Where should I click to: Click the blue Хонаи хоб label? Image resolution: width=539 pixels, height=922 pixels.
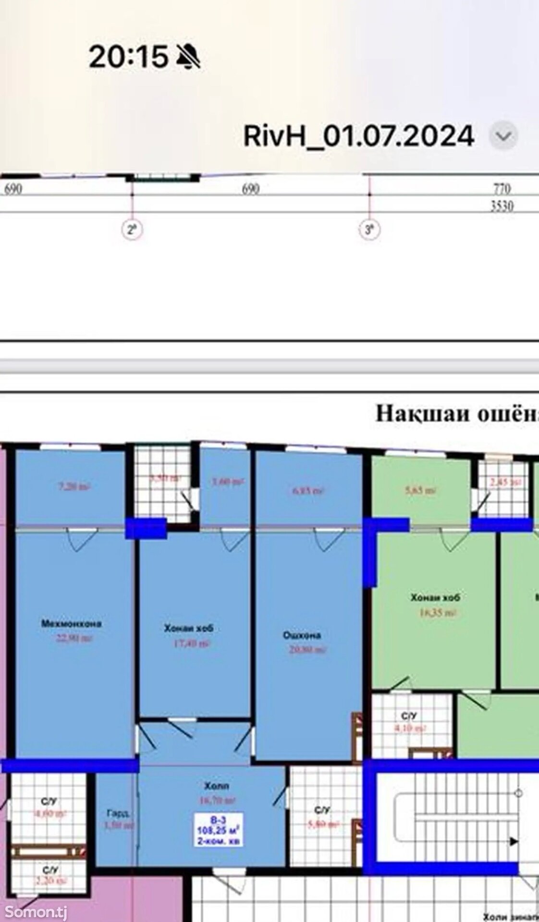(x=189, y=628)
